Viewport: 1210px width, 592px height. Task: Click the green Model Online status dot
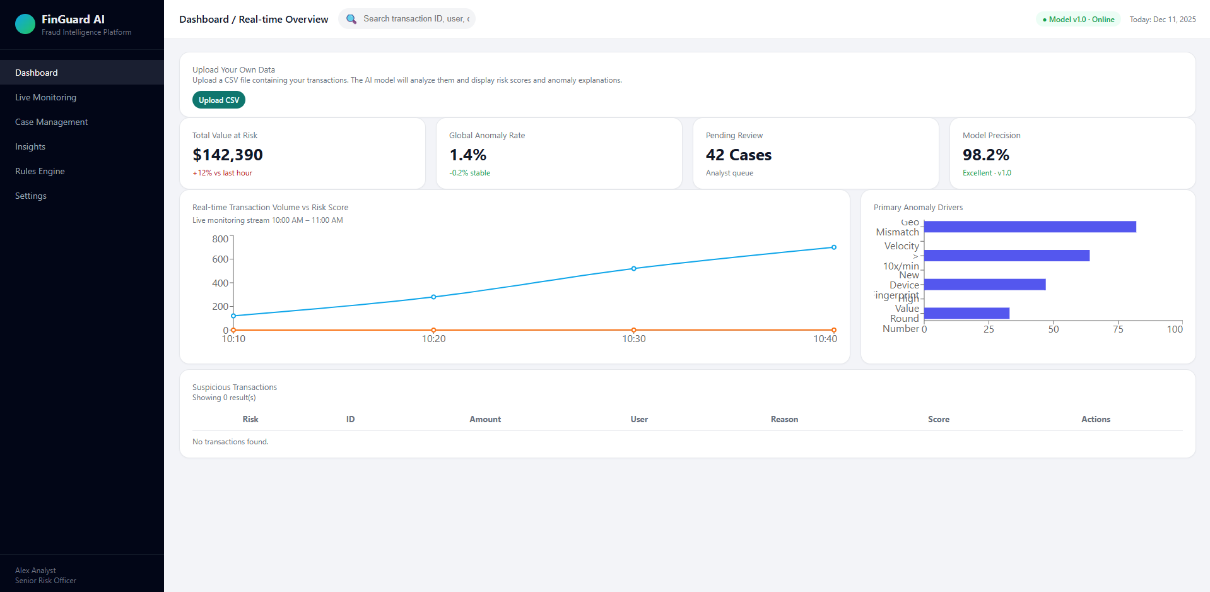1045,20
